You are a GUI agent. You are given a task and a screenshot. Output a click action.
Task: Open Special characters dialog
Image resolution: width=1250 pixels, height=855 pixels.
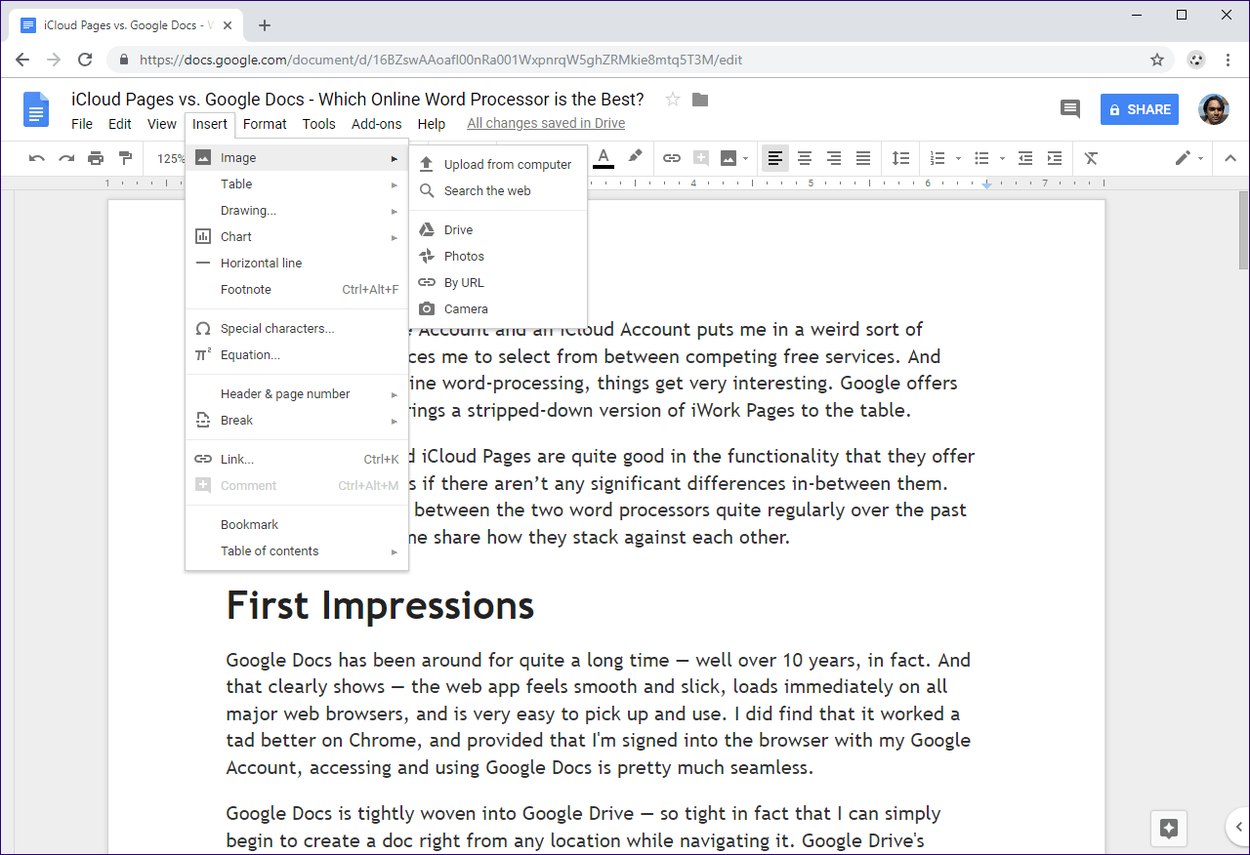pos(297,328)
